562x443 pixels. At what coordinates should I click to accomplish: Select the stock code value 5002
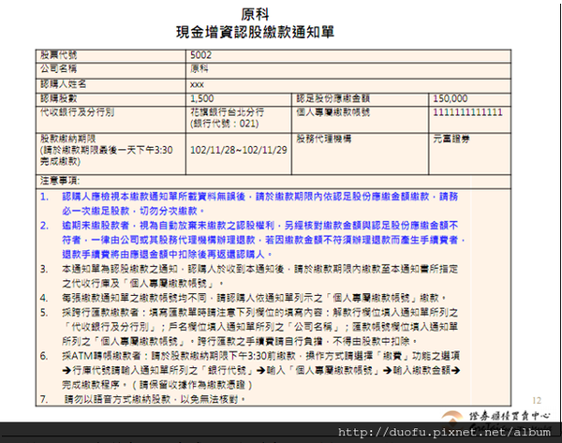click(x=200, y=55)
